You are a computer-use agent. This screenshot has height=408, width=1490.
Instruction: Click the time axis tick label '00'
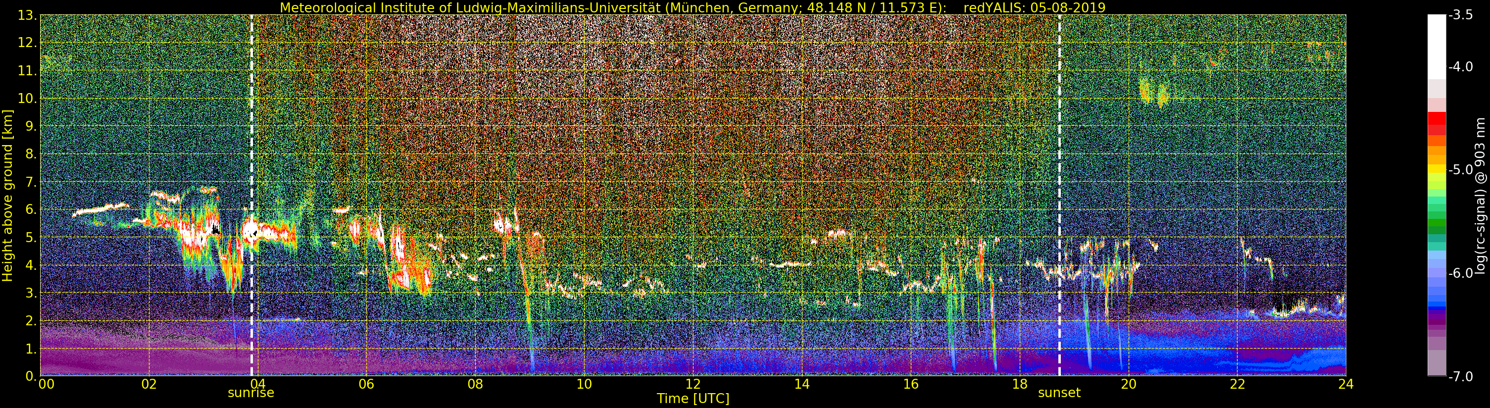pyautogui.click(x=46, y=384)
